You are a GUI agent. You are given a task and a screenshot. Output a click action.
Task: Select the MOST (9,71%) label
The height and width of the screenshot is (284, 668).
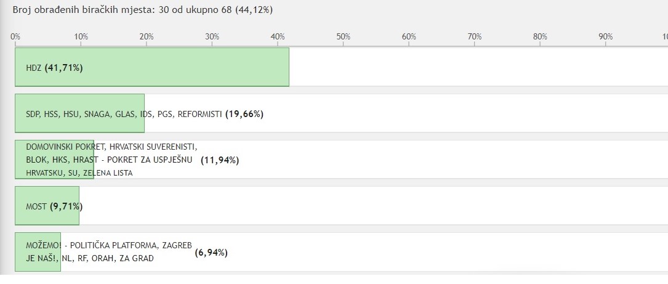coord(54,206)
